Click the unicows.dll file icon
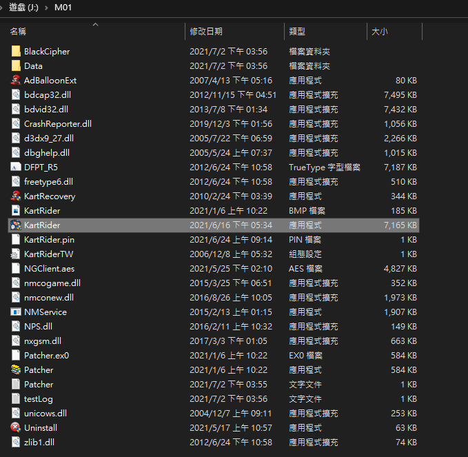The height and width of the screenshot is (457, 468). click(16, 413)
